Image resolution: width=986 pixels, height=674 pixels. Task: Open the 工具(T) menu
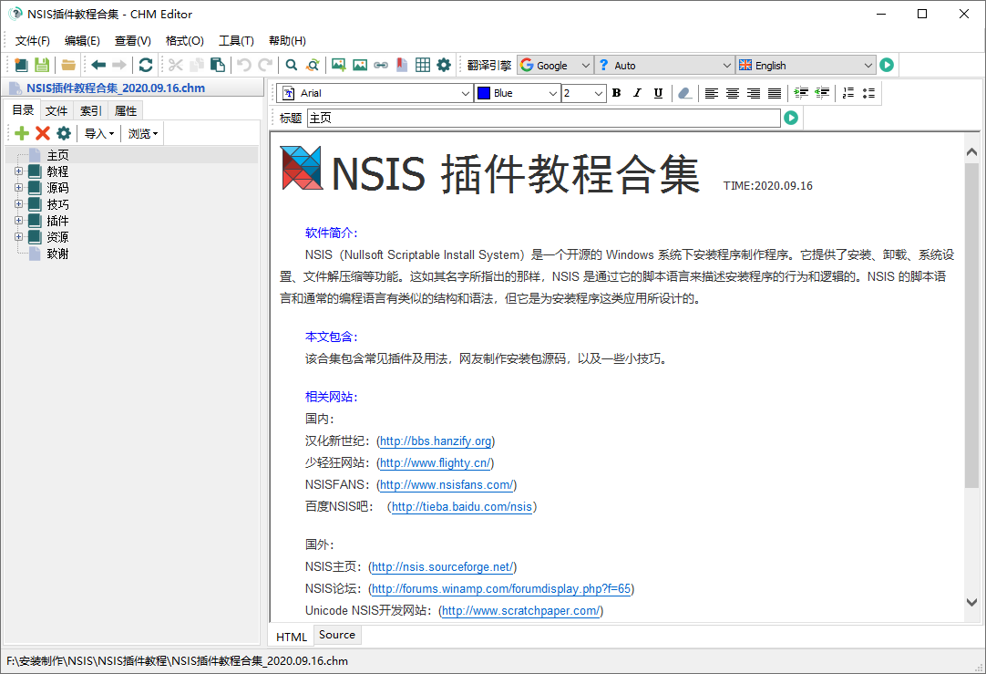236,41
